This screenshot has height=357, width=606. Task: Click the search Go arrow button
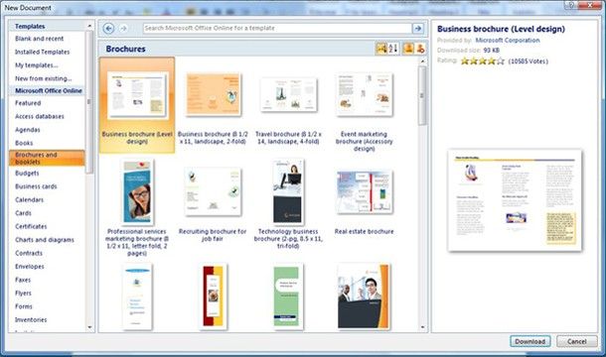pyautogui.click(x=418, y=28)
